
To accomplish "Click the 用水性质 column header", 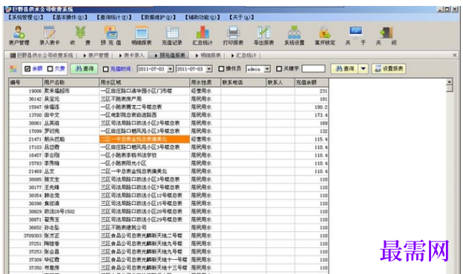I will click(x=206, y=82).
